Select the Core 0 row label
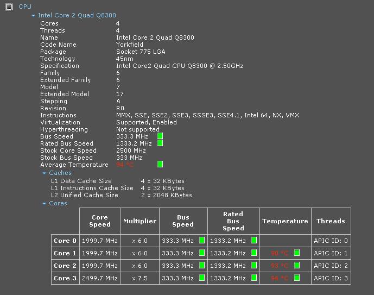The height and width of the screenshot is (295, 374). pos(65,241)
